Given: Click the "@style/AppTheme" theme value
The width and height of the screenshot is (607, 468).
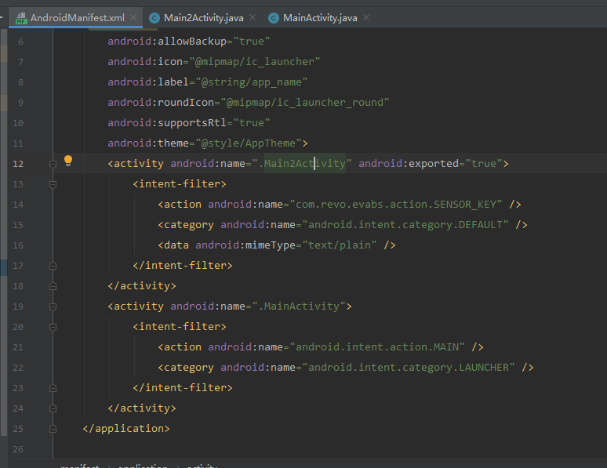Looking at the screenshot, I should (x=249, y=143).
